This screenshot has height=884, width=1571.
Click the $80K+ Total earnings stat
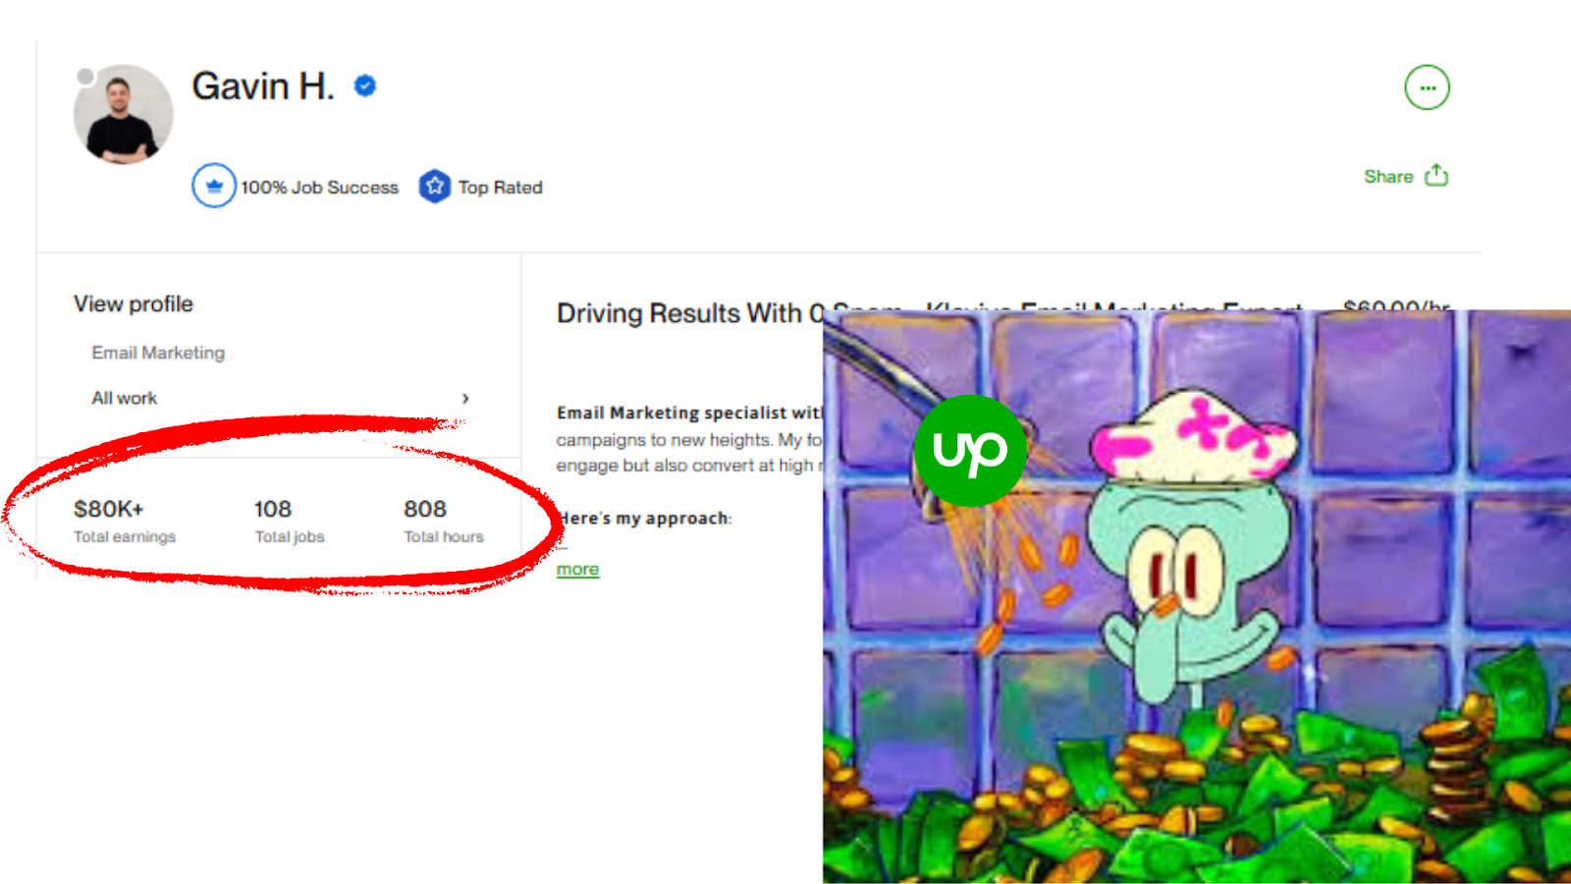(125, 521)
